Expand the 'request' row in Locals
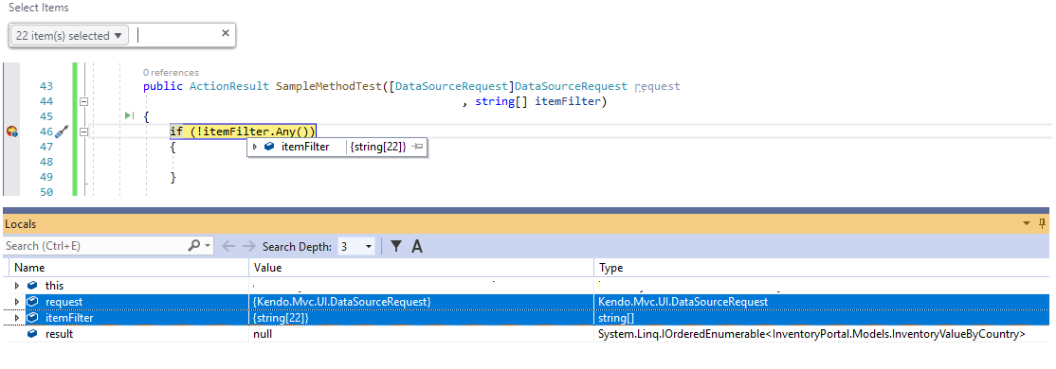This screenshot has width=1056, height=369. [x=17, y=302]
